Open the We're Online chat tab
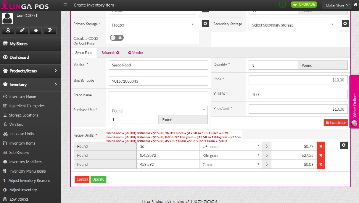Image resolution: width=359 pixels, height=203 pixels. pyautogui.click(x=354, y=102)
